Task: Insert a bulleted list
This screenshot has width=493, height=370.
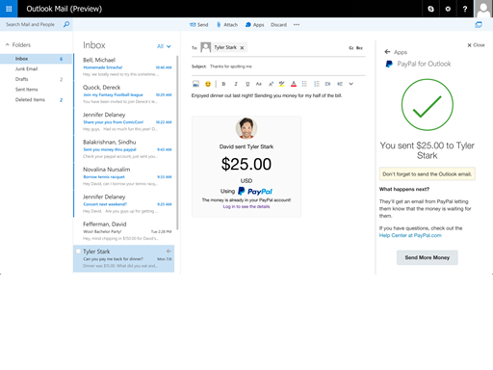Action: (x=304, y=84)
